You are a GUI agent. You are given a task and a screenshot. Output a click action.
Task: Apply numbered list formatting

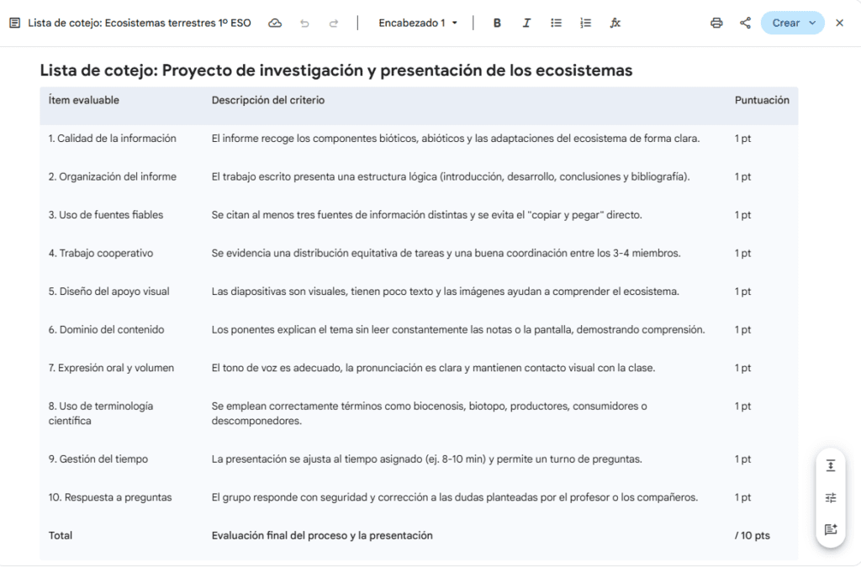coord(585,23)
